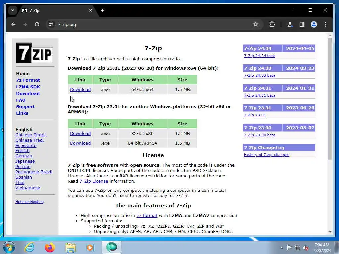
Task: Click the scrollbar down arrow
Action: 330,232
